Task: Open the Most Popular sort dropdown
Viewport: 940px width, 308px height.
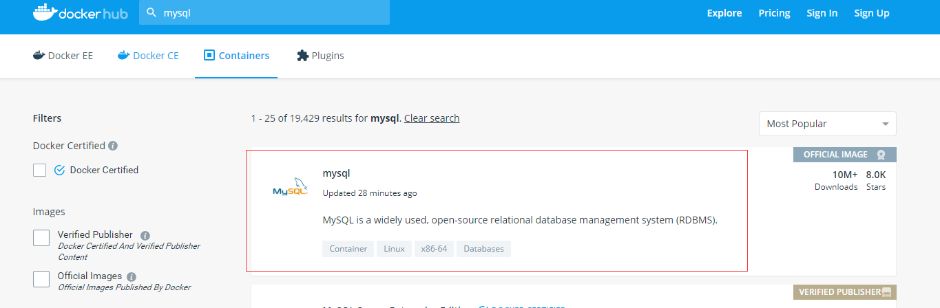Action: click(x=827, y=124)
